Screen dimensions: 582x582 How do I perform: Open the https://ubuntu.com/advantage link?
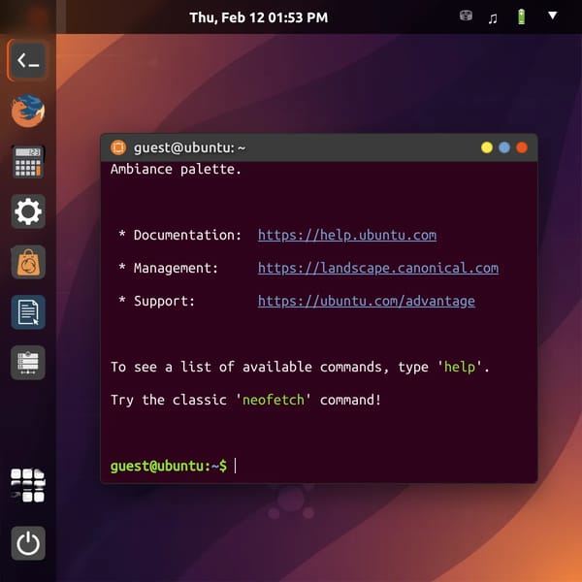coord(367,301)
